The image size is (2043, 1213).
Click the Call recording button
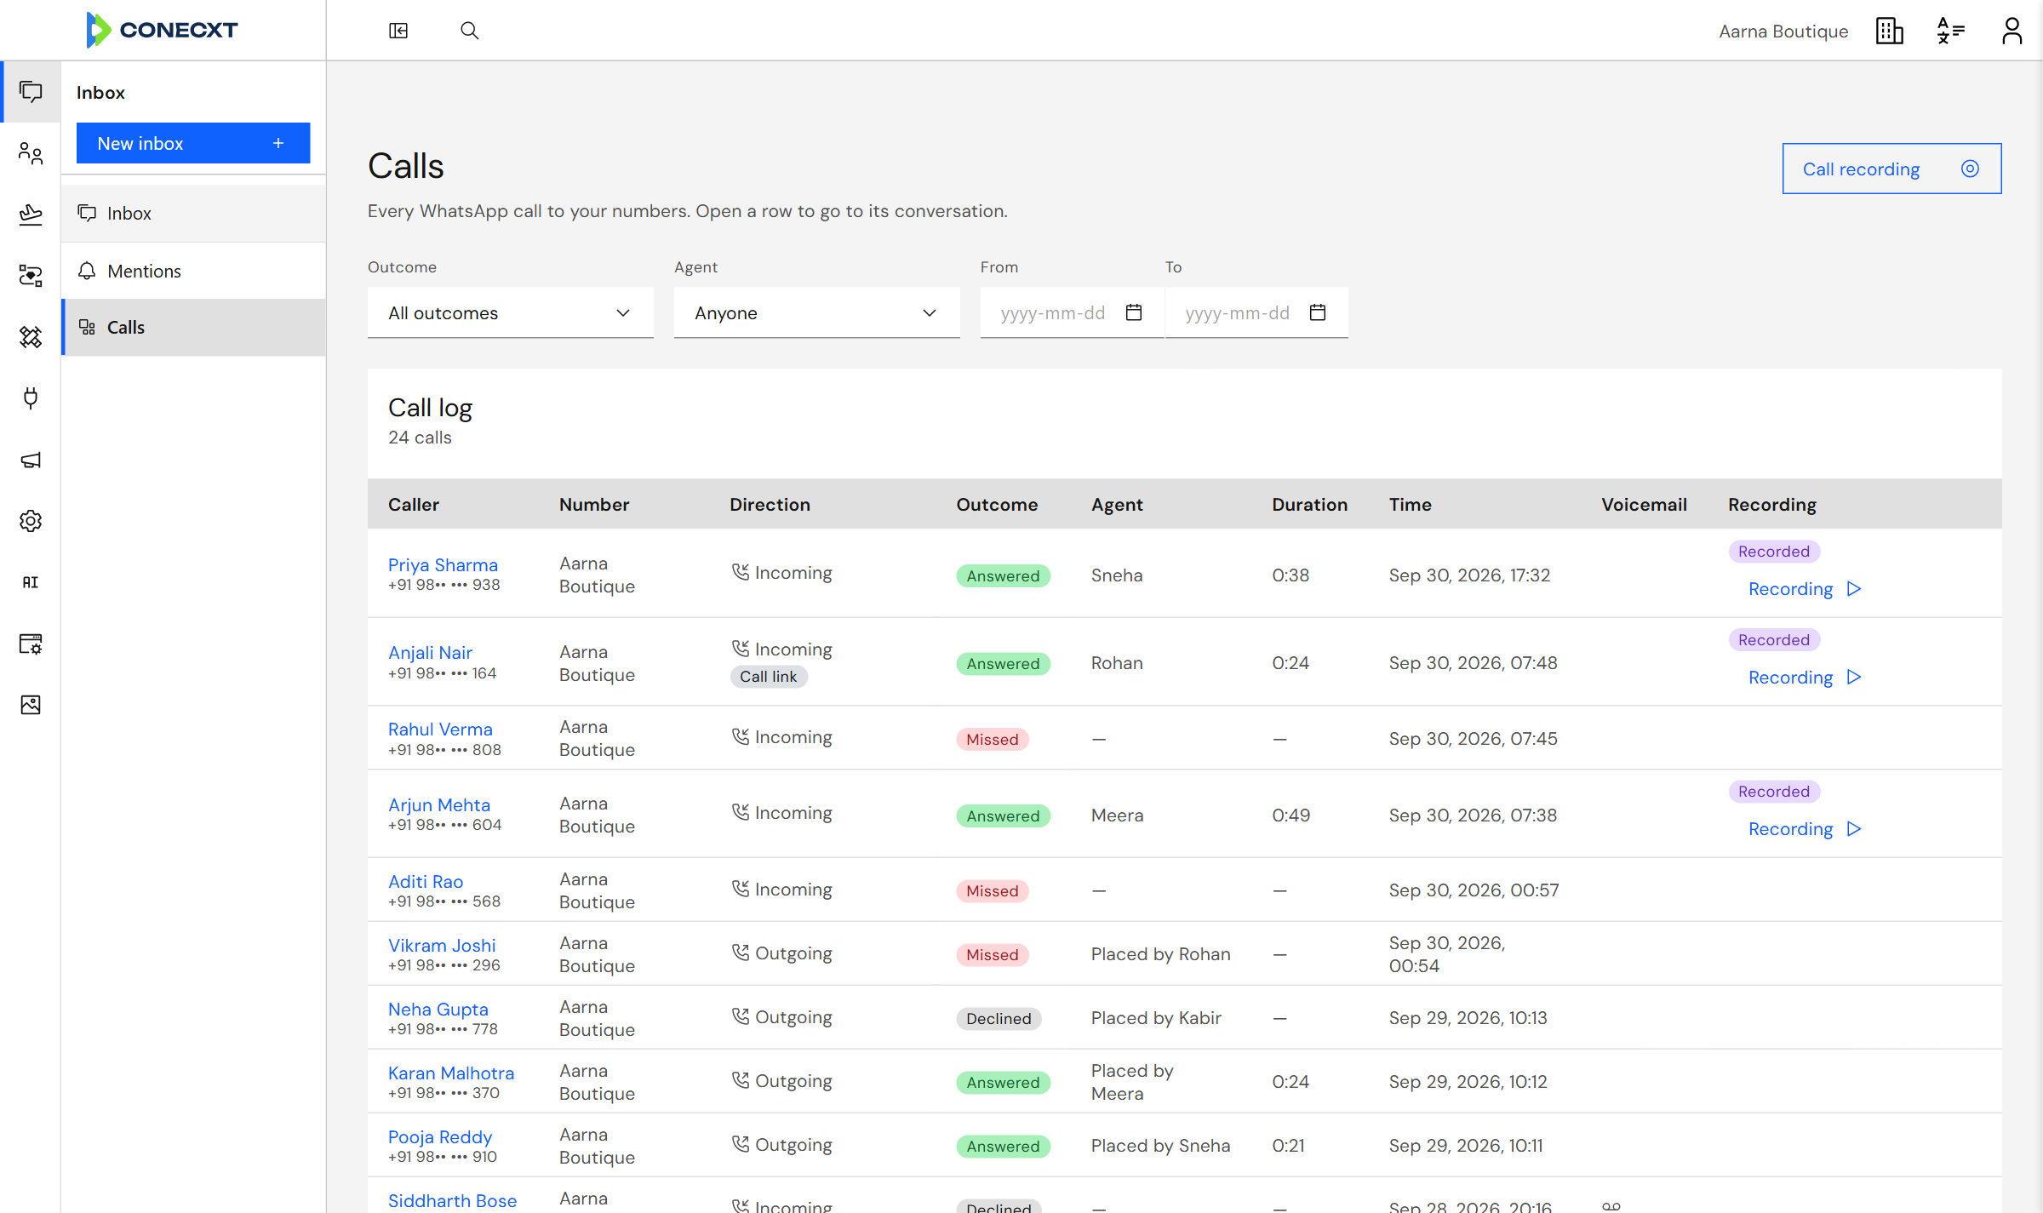coord(1891,169)
